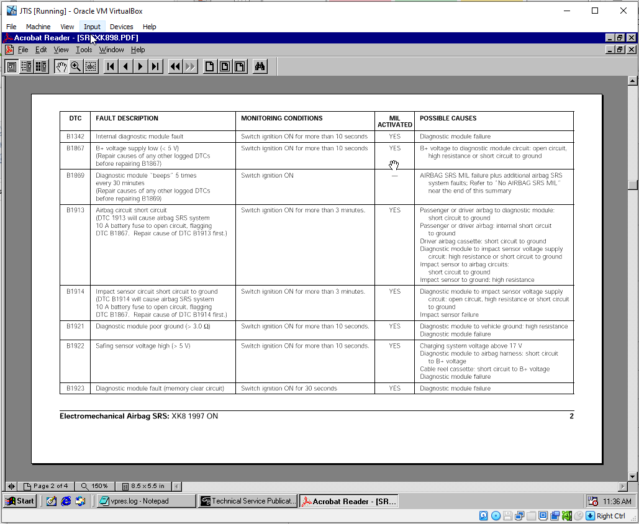Jump to the last page
Screen dimensions: 639x524
(x=155, y=66)
